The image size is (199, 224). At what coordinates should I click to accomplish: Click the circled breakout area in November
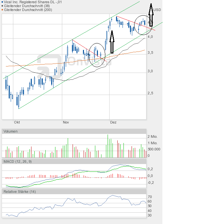(x=97, y=55)
